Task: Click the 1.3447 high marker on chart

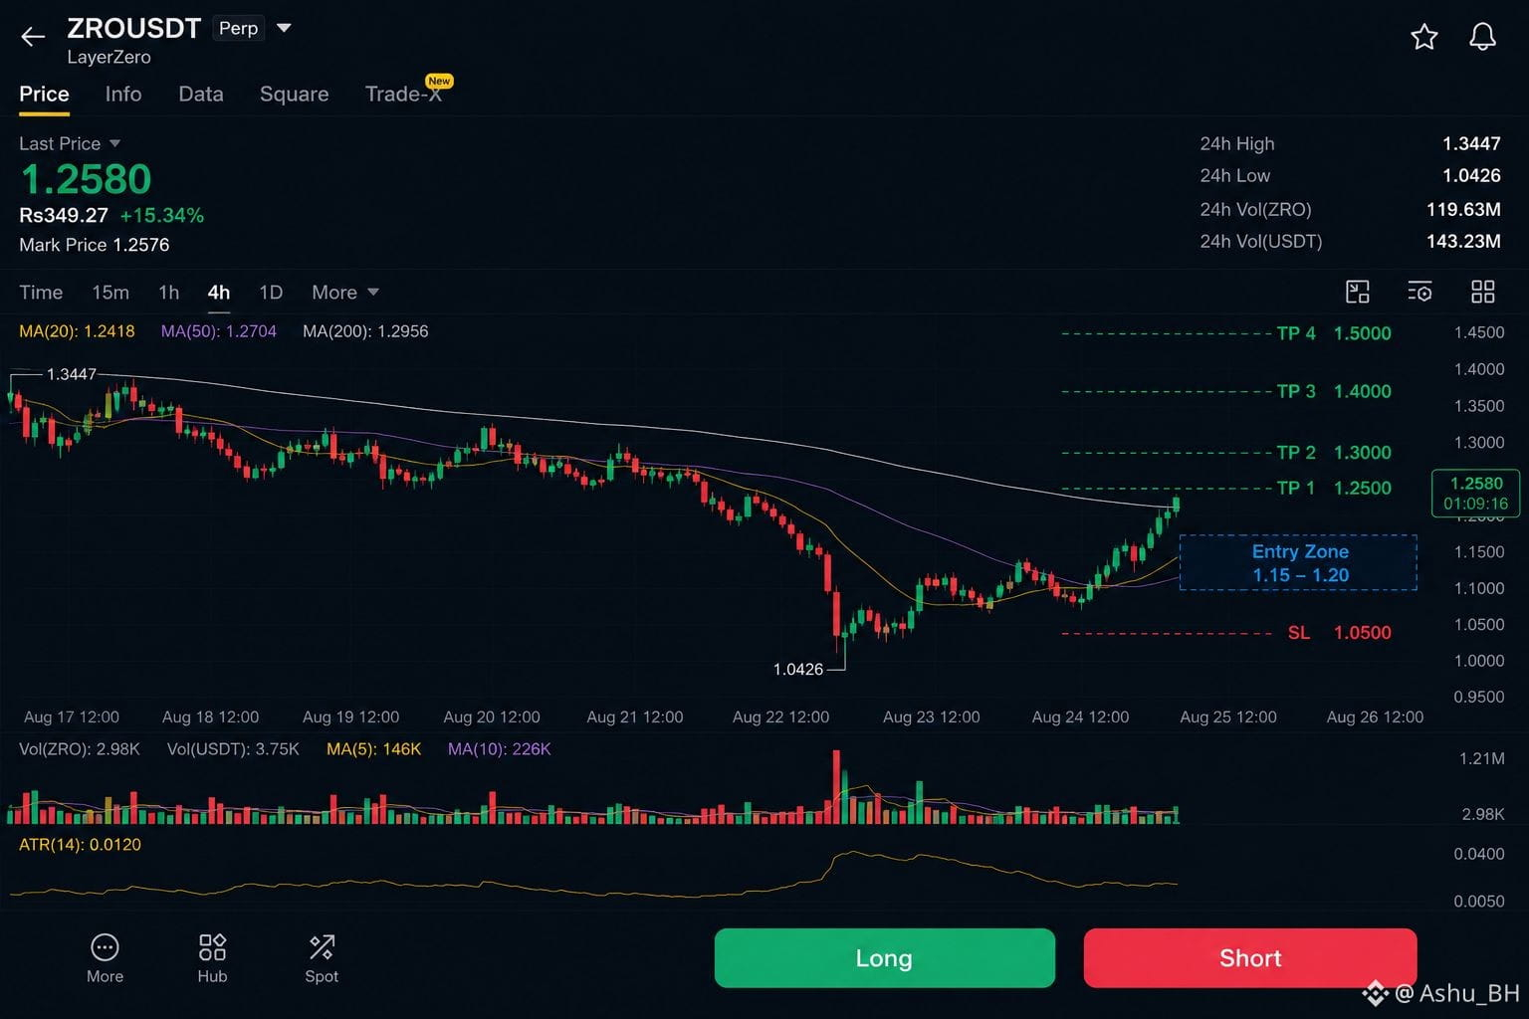Action: tap(72, 374)
